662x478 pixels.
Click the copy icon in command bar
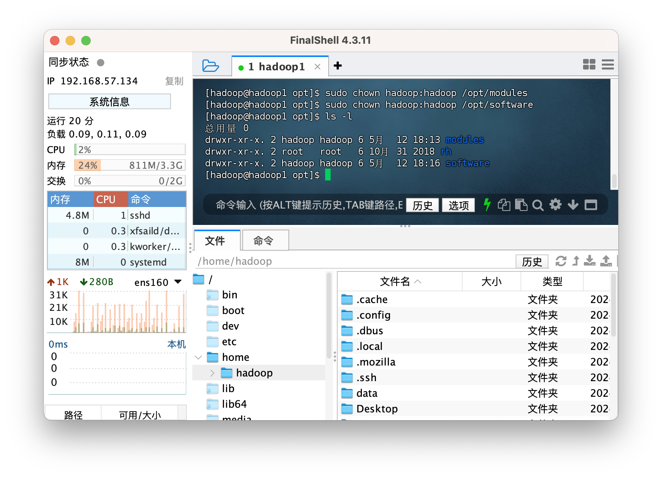point(504,205)
